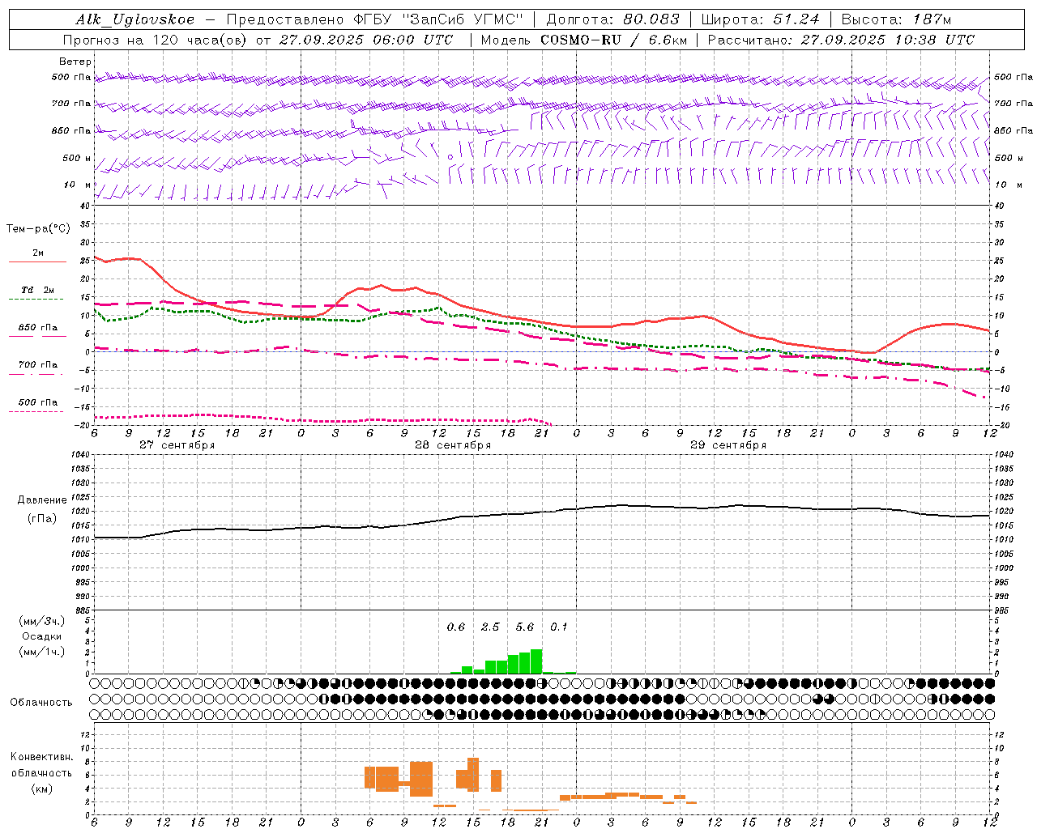
Task: Click the '27 сентября' date label
Action: (x=177, y=445)
